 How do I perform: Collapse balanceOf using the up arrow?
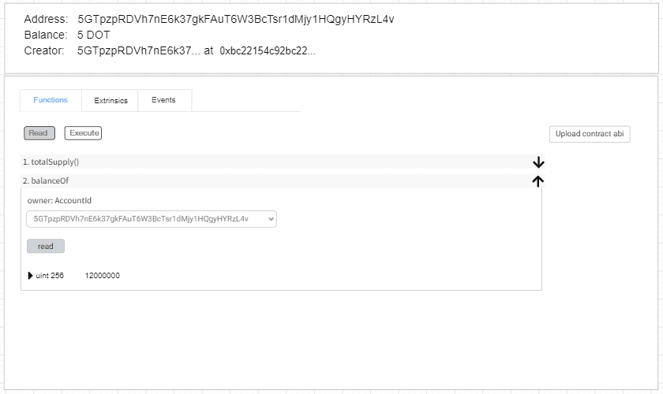coord(538,181)
